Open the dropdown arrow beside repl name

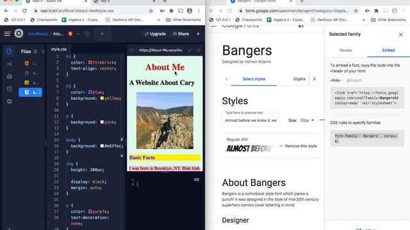(x=78, y=34)
